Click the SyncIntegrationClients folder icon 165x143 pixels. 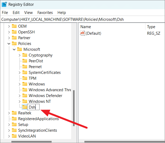[14, 130]
